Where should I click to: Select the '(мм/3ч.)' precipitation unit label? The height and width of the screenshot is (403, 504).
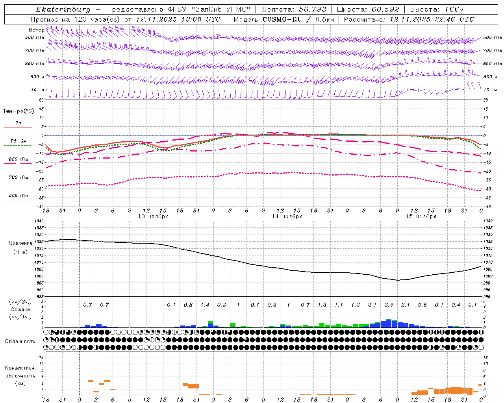[20, 302]
